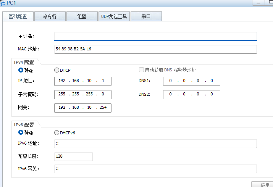Screen dimensions: 273x187
Task: Click the DNS1 address field
Action: coord(191,81)
